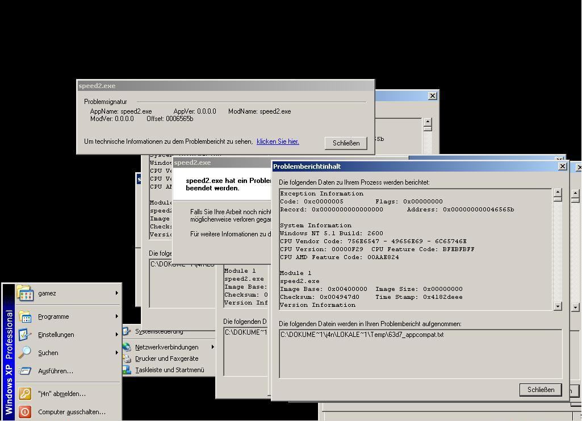Open the Suchen menu entry
582x421 pixels.
(x=68, y=353)
